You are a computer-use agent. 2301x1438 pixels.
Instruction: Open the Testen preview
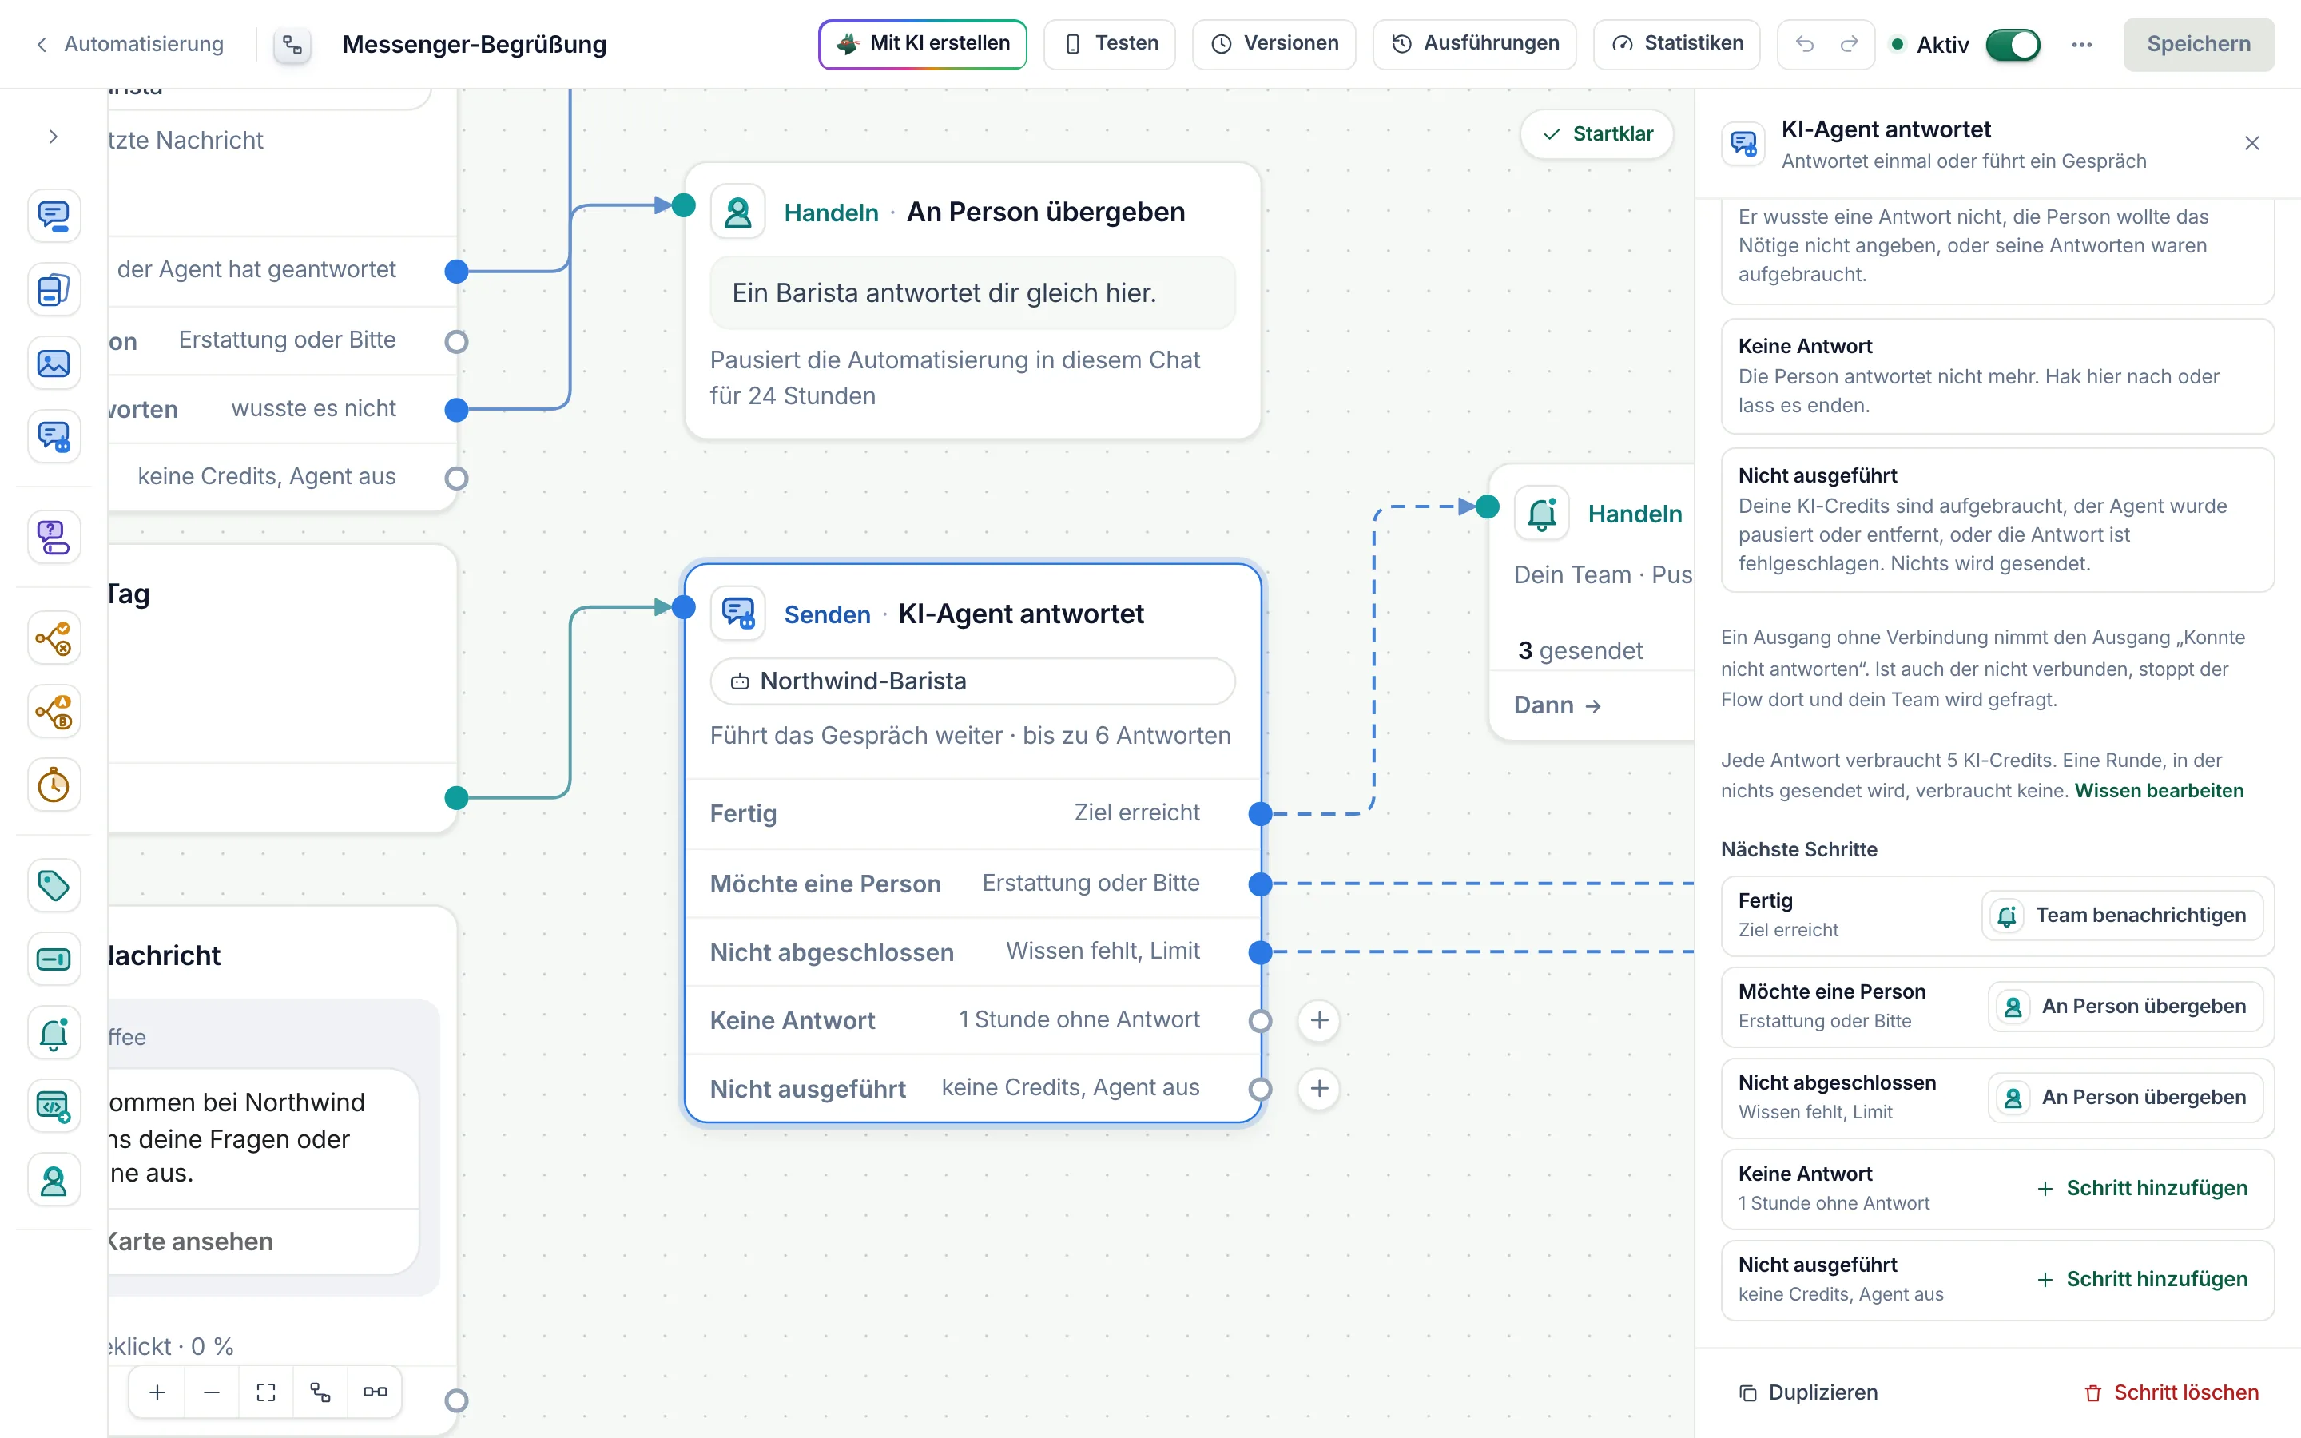click(x=1110, y=44)
